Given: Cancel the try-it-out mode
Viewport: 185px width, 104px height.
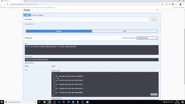Looking at the screenshot, I should pos(154,19).
